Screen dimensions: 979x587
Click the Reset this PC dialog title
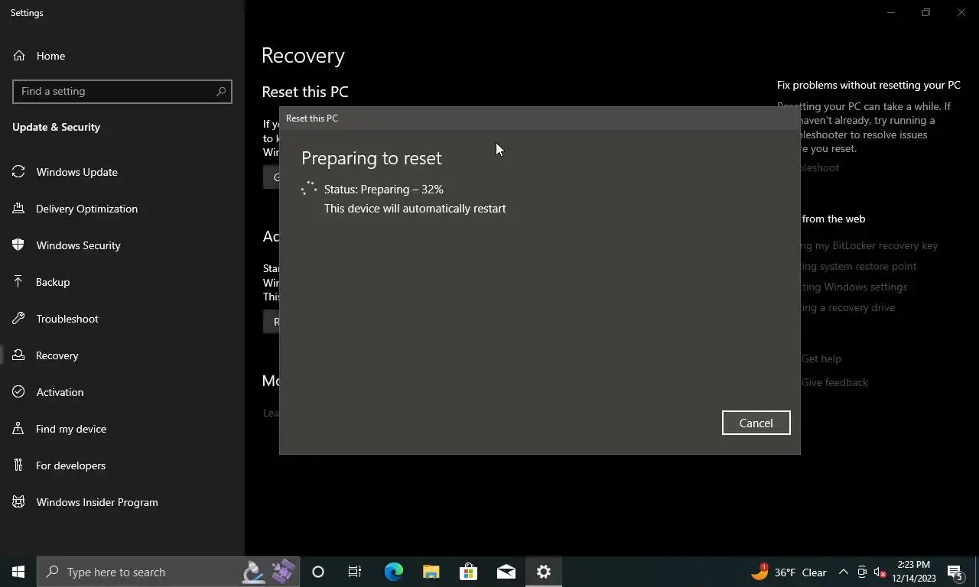(312, 118)
